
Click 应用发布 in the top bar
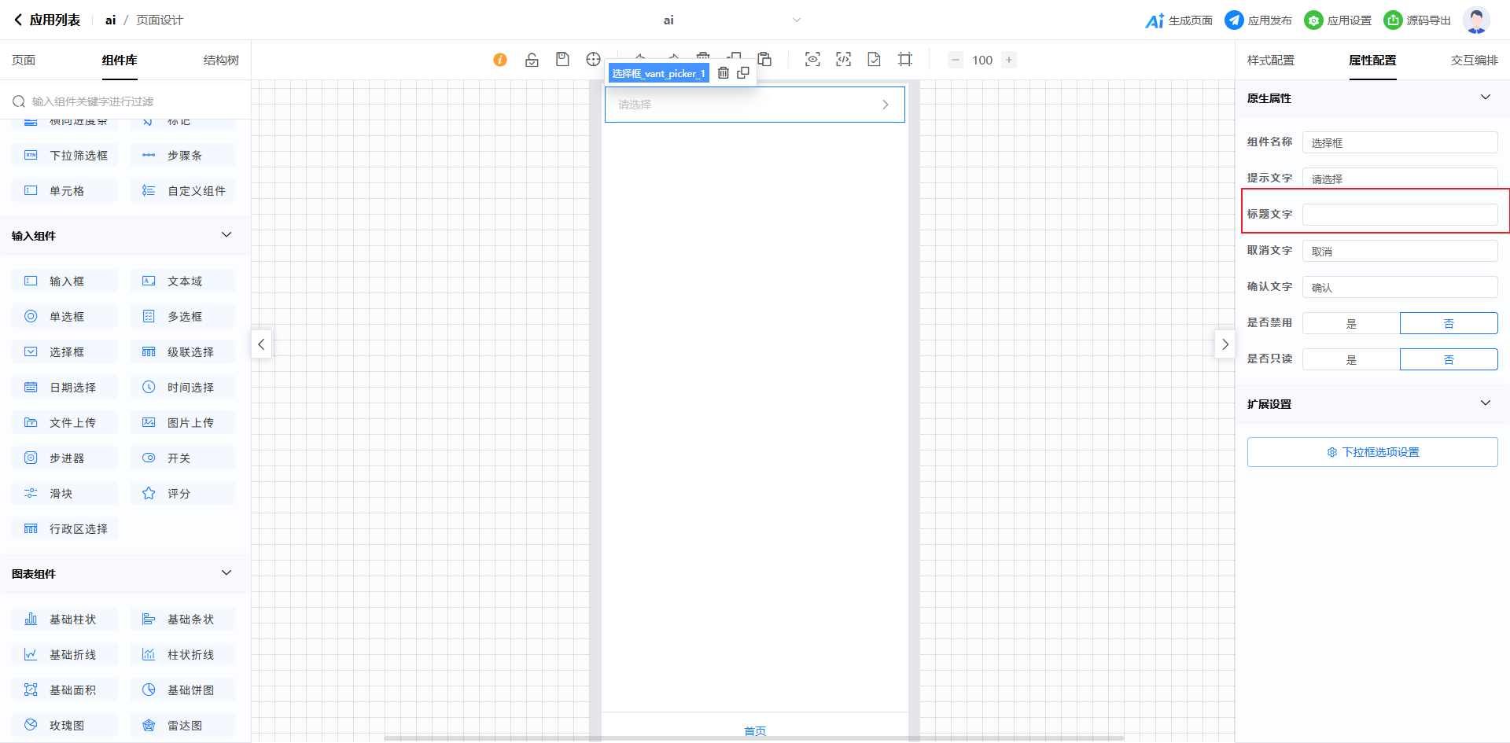(1258, 20)
